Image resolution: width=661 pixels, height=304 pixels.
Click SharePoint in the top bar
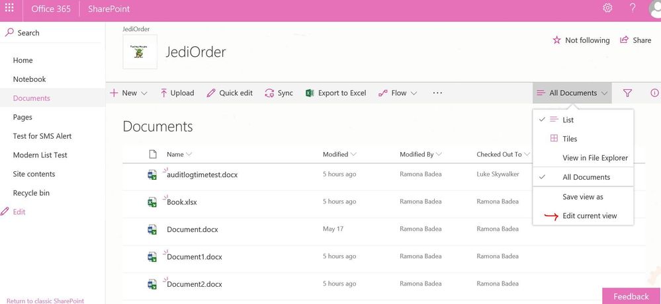point(109,9)
